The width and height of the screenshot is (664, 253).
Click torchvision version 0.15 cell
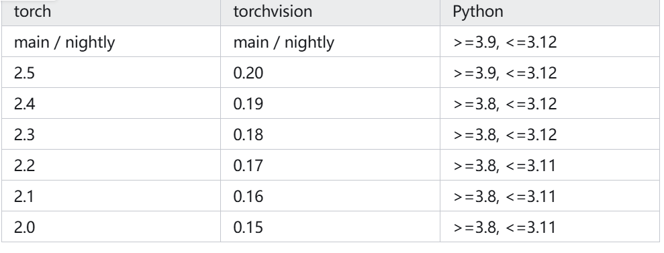[330, 227]
